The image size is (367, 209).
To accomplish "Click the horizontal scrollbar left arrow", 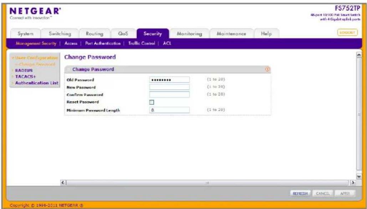I will coord(63,183).
